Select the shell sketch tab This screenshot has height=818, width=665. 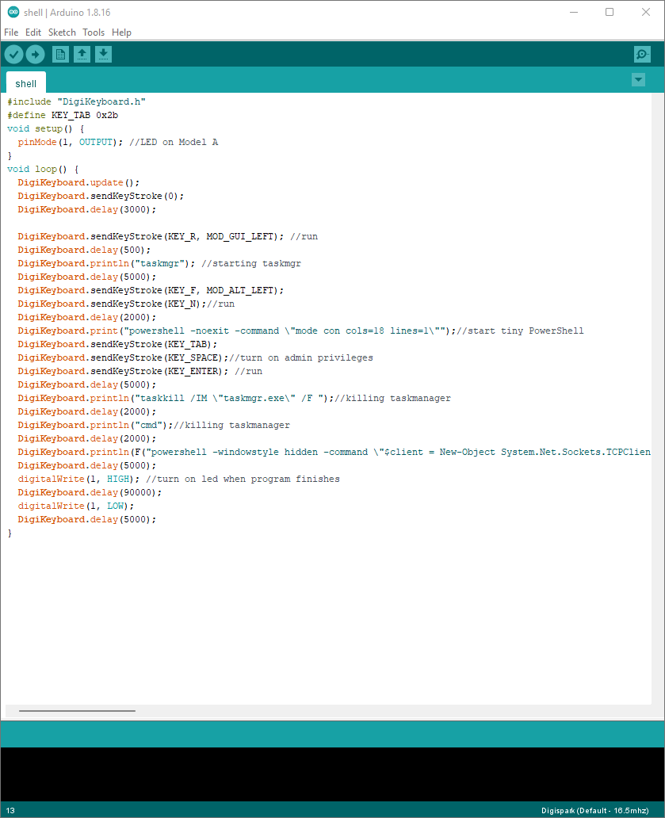pos(26,83)
